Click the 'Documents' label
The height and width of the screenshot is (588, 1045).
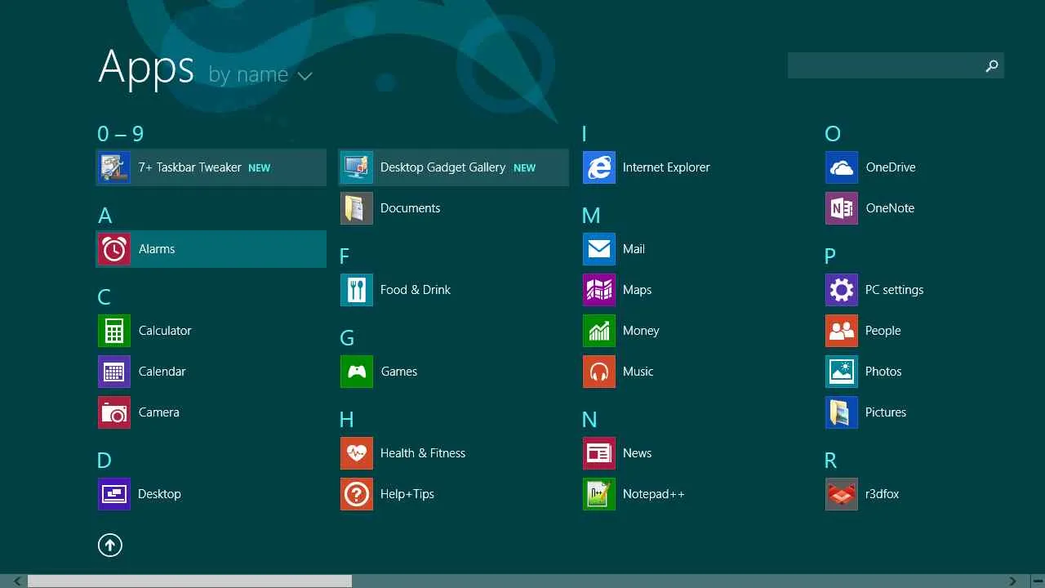[x=411, y=208]
